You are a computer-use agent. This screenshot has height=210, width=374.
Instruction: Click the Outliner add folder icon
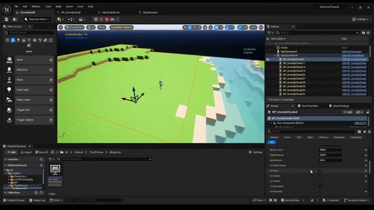point(363,33)
